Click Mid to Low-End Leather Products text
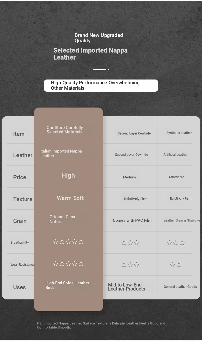The image size is (202, 342). click(127, 287)
